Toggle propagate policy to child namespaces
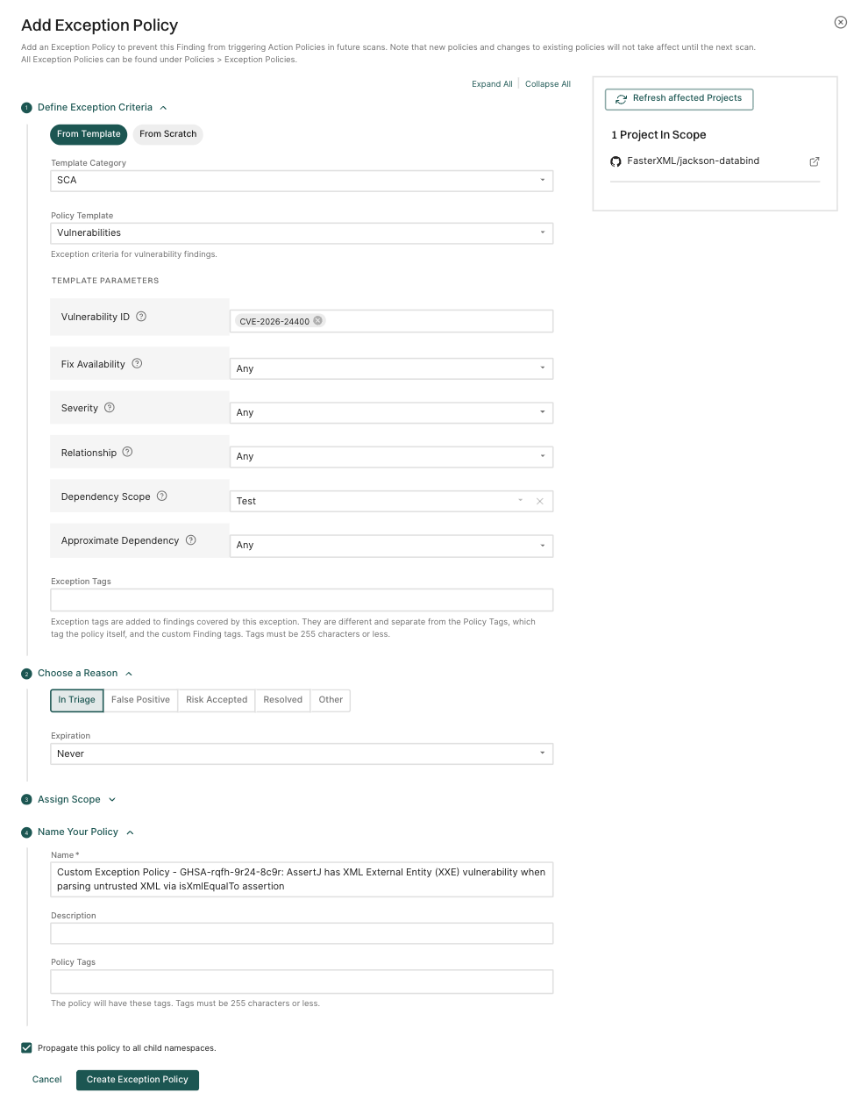 (27, 1048)
